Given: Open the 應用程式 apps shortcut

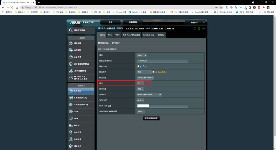Looking at the screenshot, I should [x=7, y=12].
